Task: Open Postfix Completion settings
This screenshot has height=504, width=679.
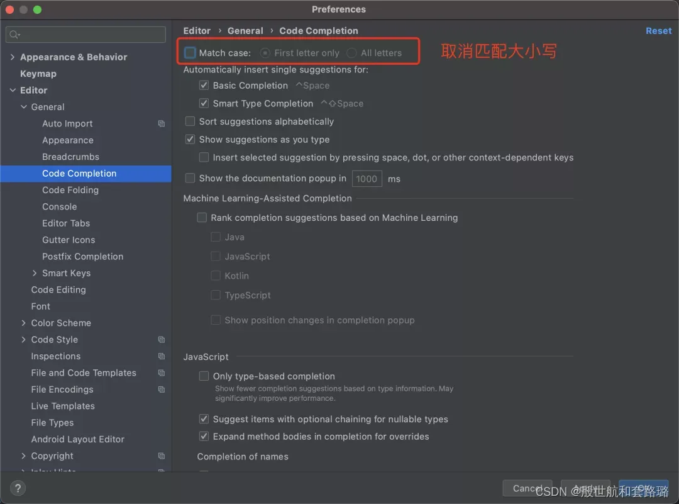Action: (83, 256)
